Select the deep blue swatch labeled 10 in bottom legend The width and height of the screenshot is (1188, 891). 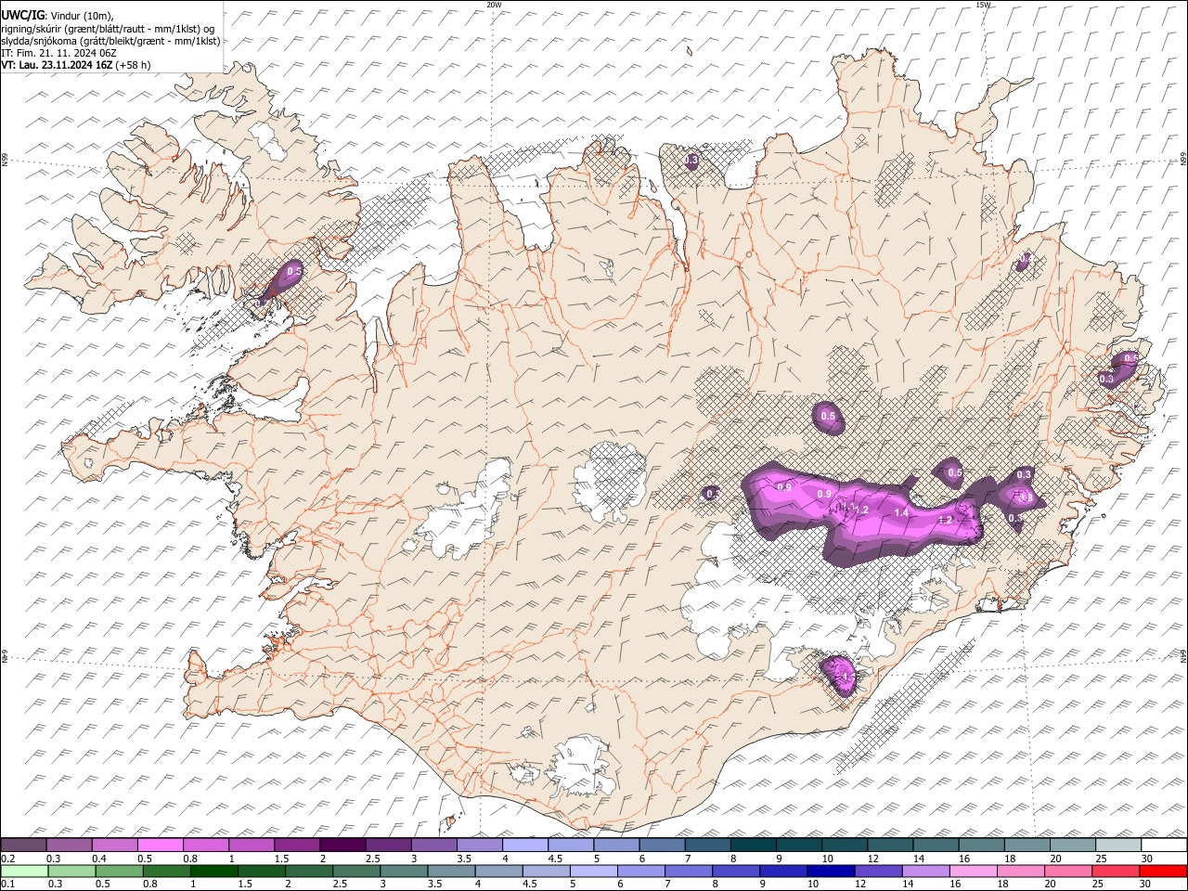(830, 871)
